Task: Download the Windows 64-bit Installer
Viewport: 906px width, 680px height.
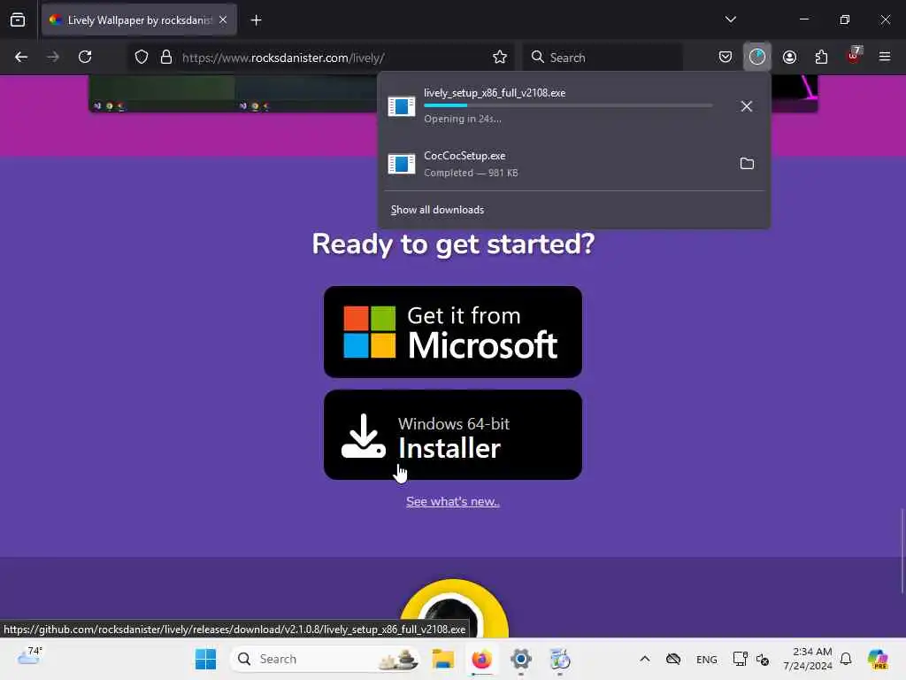Action: [x=453, y=435]
